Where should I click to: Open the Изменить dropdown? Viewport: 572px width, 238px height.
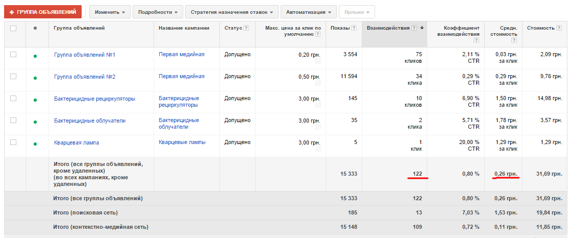[110, 12]
